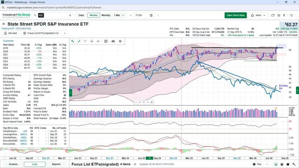Viewport: 299px width, 168px height.
Task: Open the AIS ticker link
Action: click(x=25, y=131)
